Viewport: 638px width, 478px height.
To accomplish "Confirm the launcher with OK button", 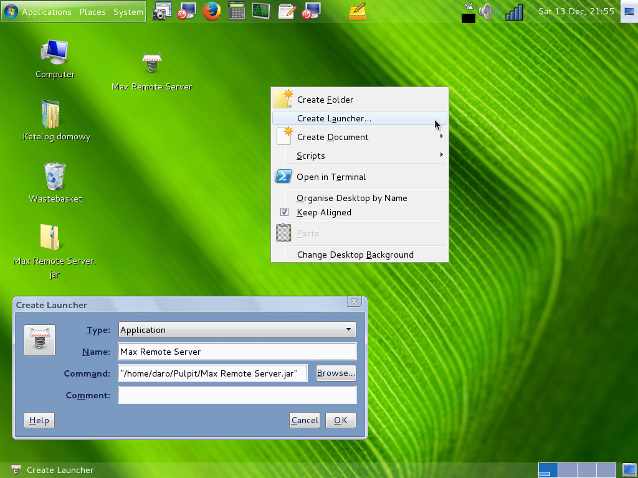I will click(340, 420).
